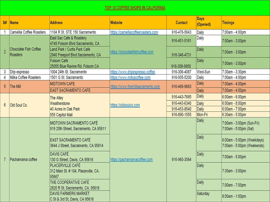Click the 'MIDTOWN CAFE' address cell
Viewport: 270px width, 202px height.
pos(80,84)
